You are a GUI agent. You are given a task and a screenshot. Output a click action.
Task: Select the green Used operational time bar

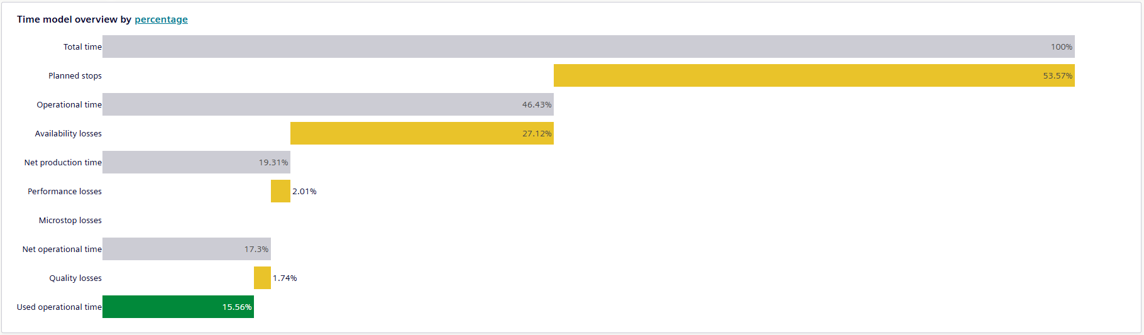pos(178,307)
